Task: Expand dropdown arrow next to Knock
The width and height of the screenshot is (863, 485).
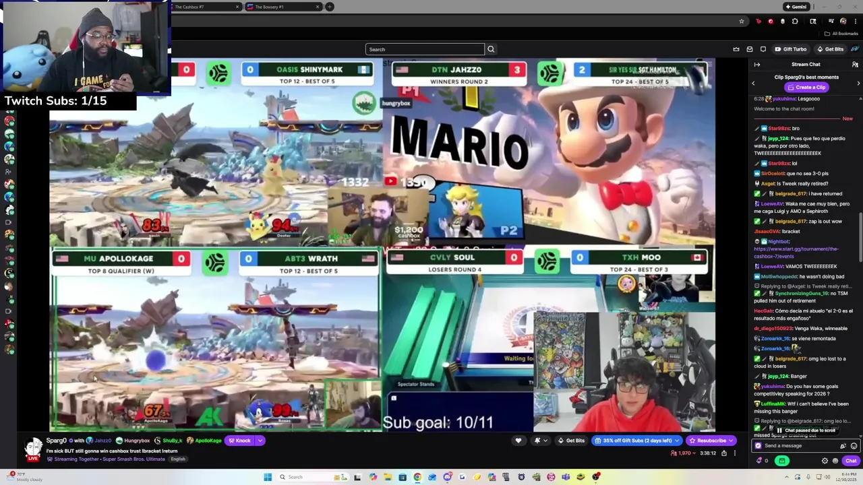Action: [x=260, y=441]
